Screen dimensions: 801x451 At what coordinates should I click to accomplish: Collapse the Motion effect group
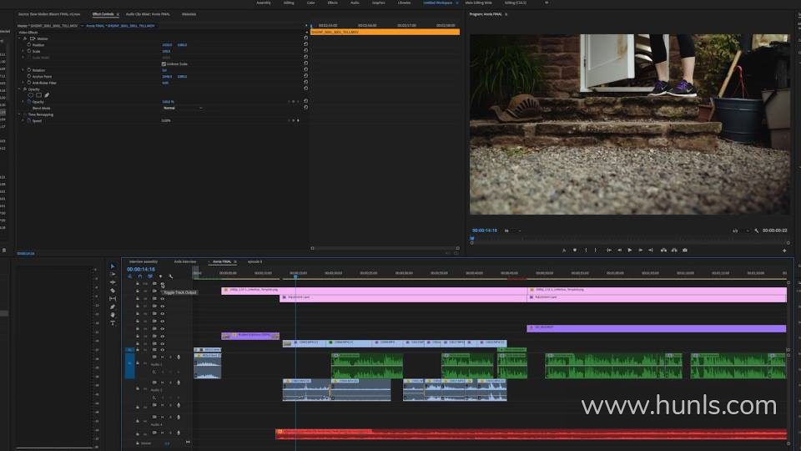20,38
